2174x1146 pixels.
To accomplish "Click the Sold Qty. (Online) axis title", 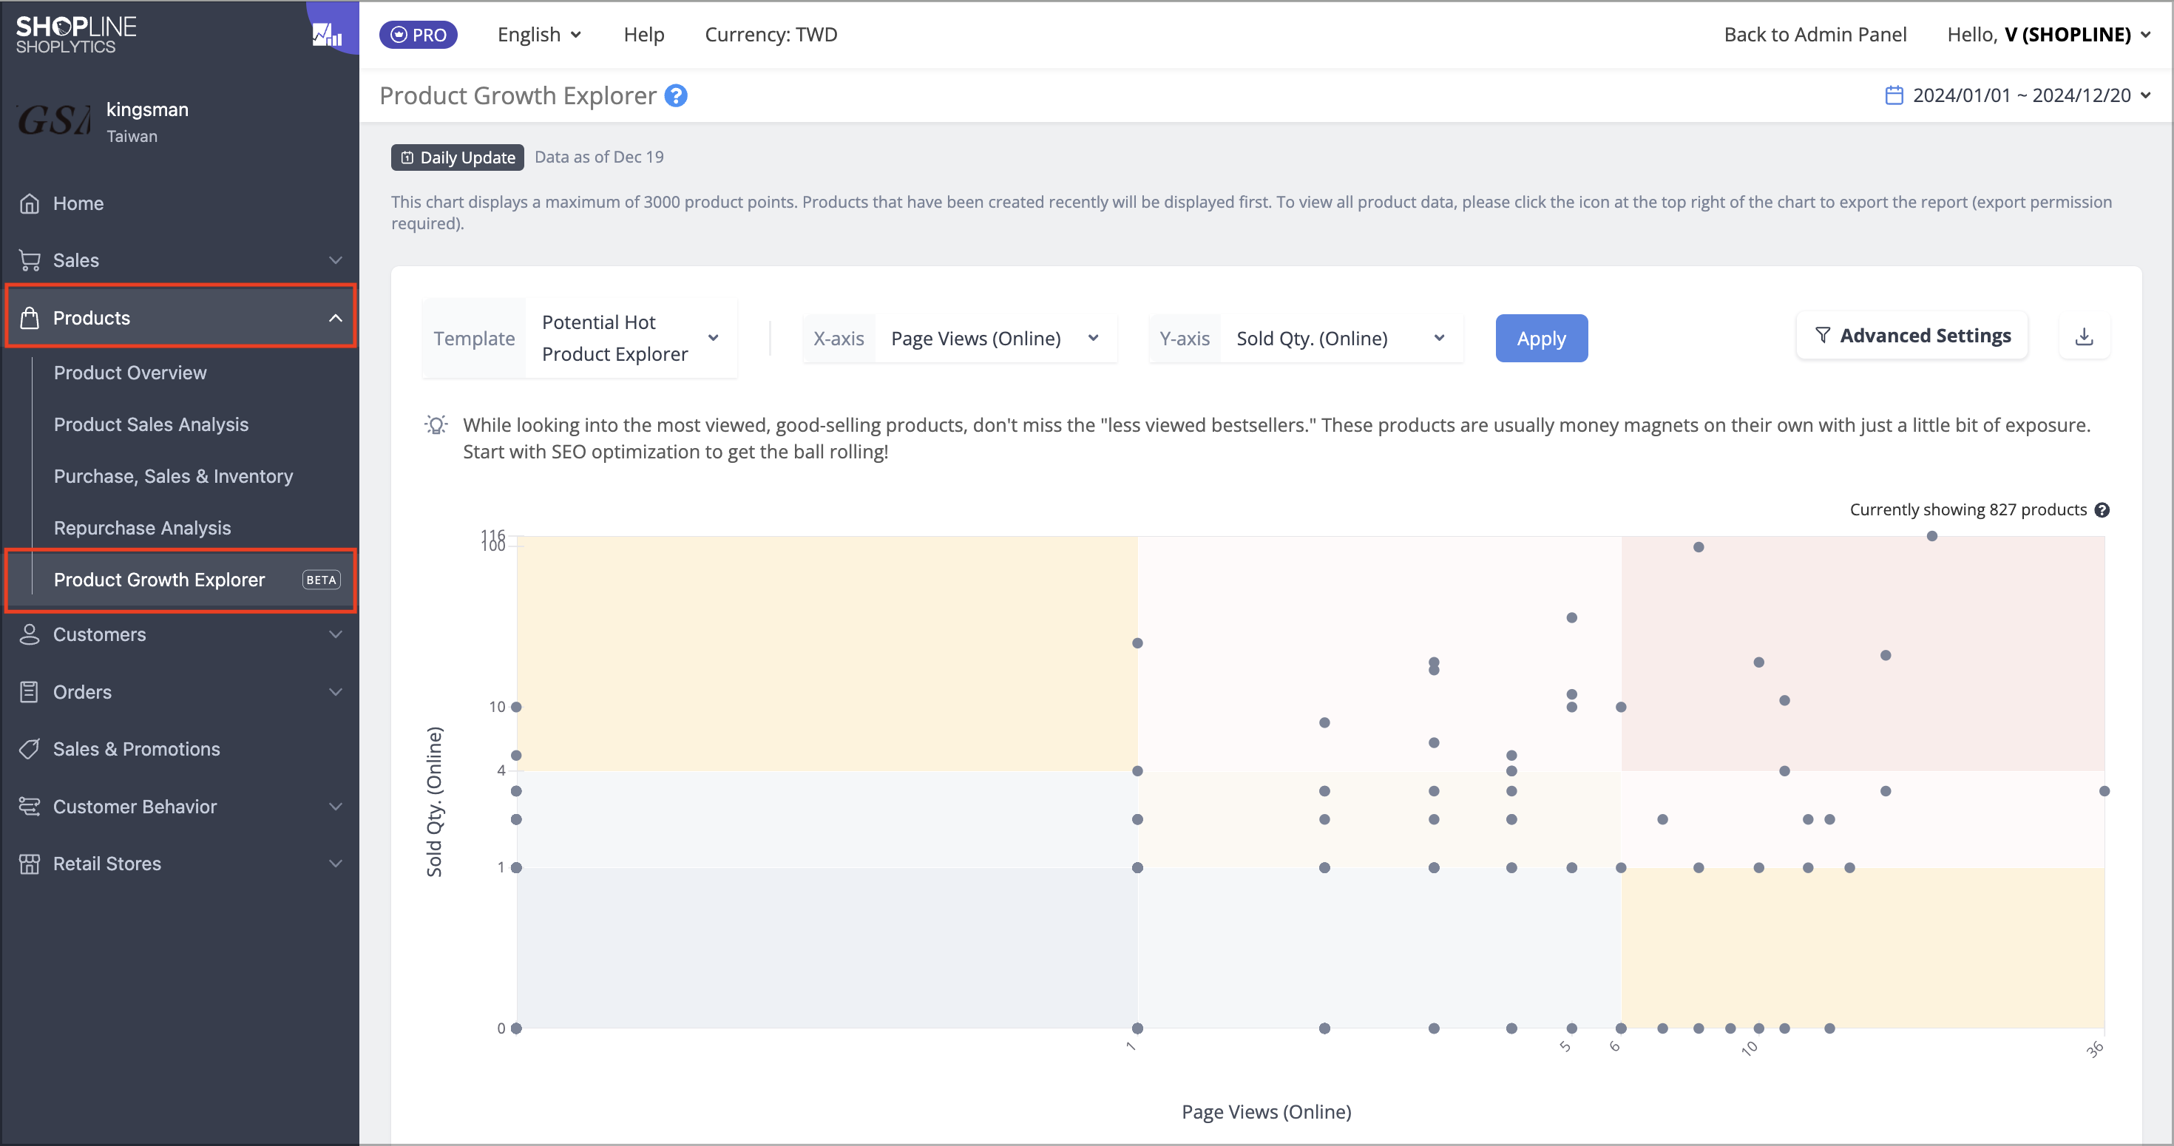I will pyautogui.click(x=435, y=801).
